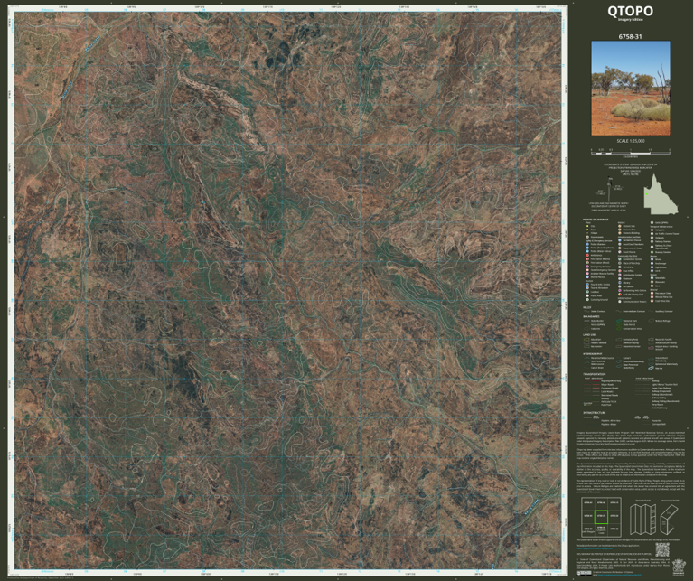The height and width of the screenshot is (581, 694).
Task: Open the outback landscape photo thumbnail
Action: [x=631, y=88]
